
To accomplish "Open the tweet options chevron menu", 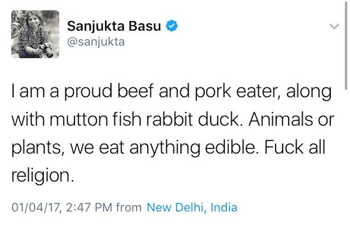I will point(334,26).
